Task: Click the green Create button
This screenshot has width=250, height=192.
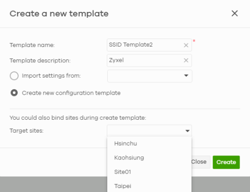Action: coord(226,162)
